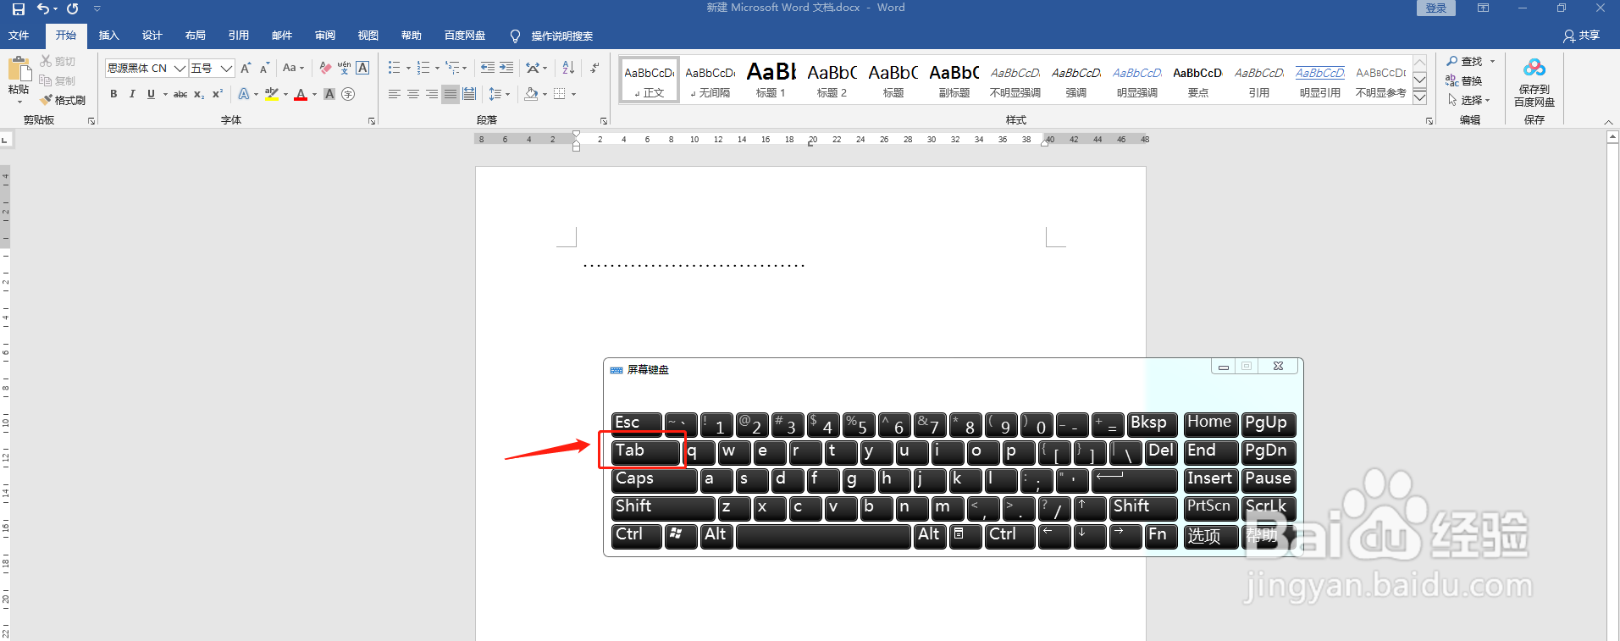Open the font name dropdown (思源黑体 CN)

tap(180, 68)
